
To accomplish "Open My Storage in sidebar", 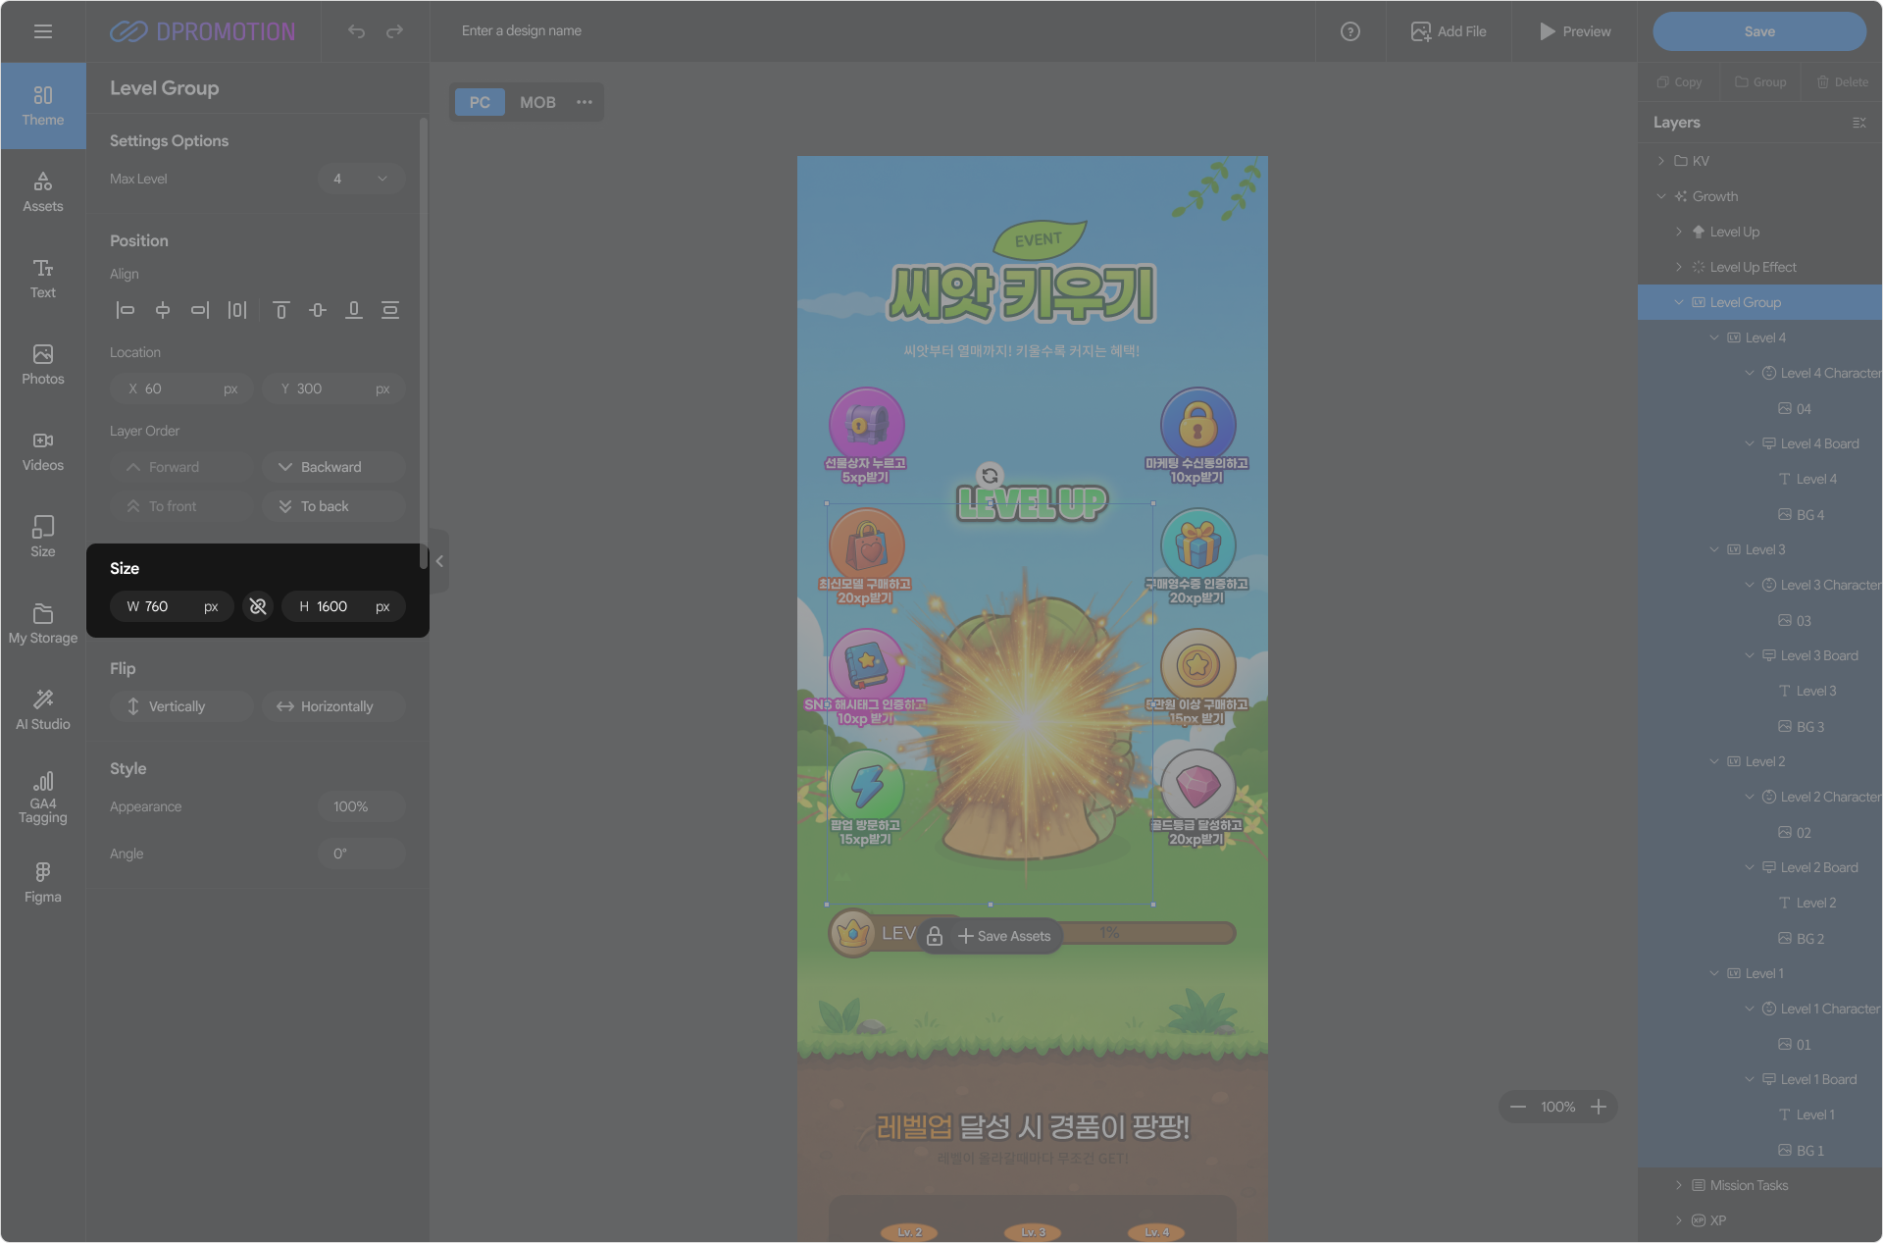I will point(43,624).
